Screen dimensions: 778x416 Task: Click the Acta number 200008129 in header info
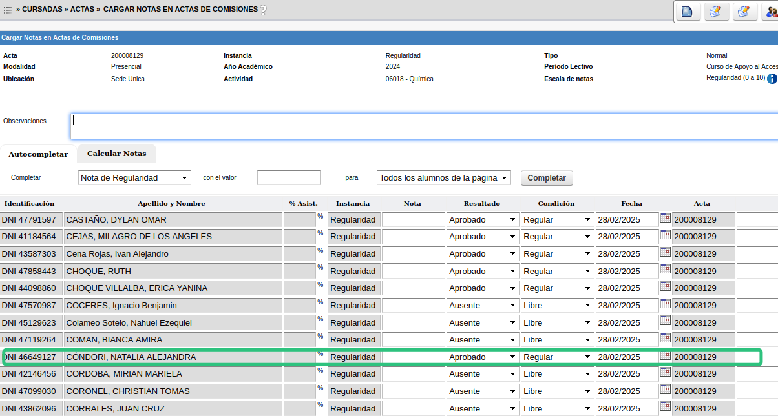click(127, 55)
